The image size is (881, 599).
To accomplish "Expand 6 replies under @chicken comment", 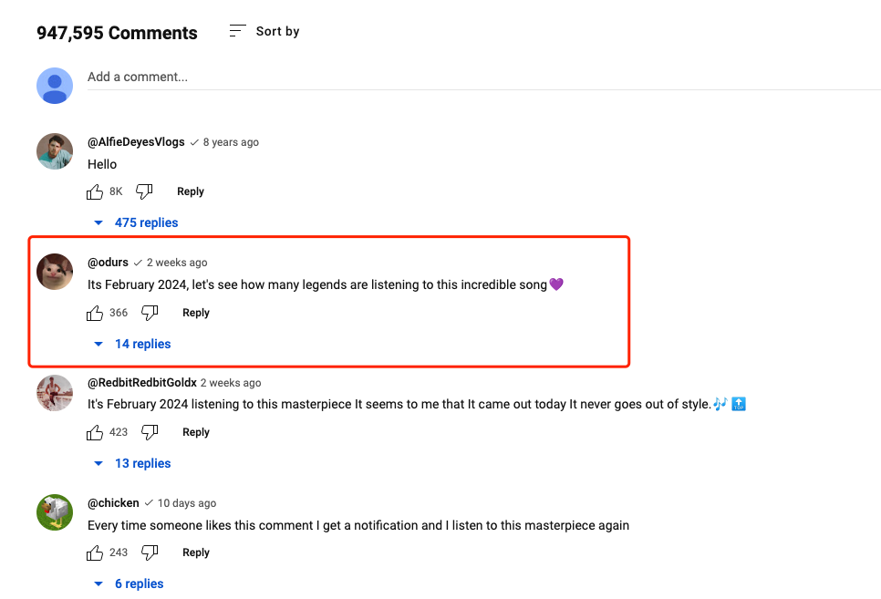I will pyautogui.click(x=130, y=584).
